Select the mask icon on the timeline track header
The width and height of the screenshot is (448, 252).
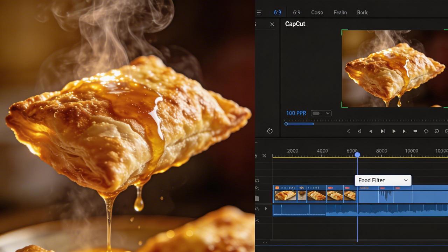click(x=257, y=198)
